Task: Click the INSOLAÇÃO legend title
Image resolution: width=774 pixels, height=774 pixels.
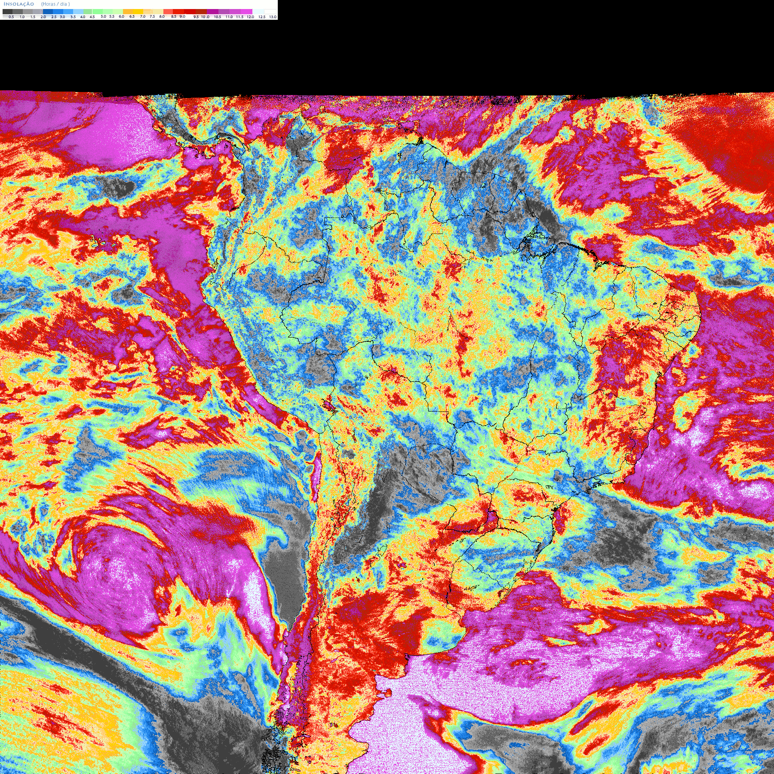Action: pyautogui.click(x=19, y=4)
